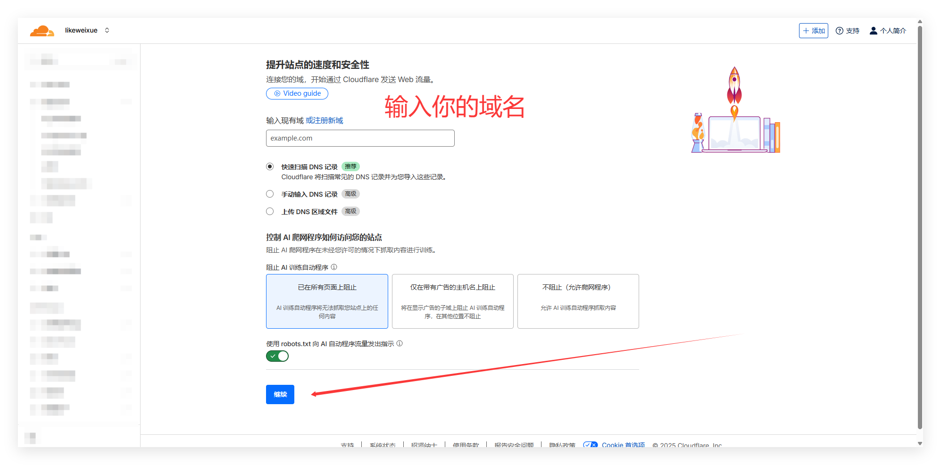
Task: Click the scrollbar up arrow
Action: pos(920,21)
